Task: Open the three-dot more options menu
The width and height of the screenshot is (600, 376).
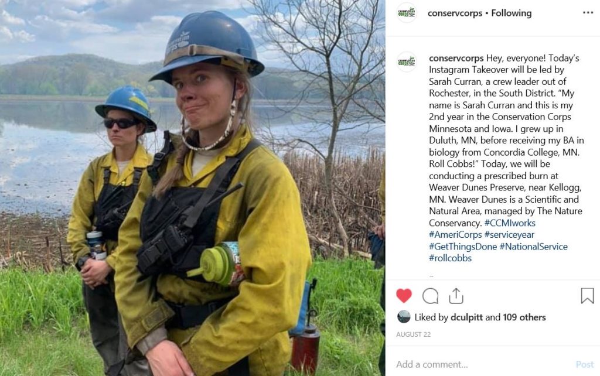Action: (588, 13)
